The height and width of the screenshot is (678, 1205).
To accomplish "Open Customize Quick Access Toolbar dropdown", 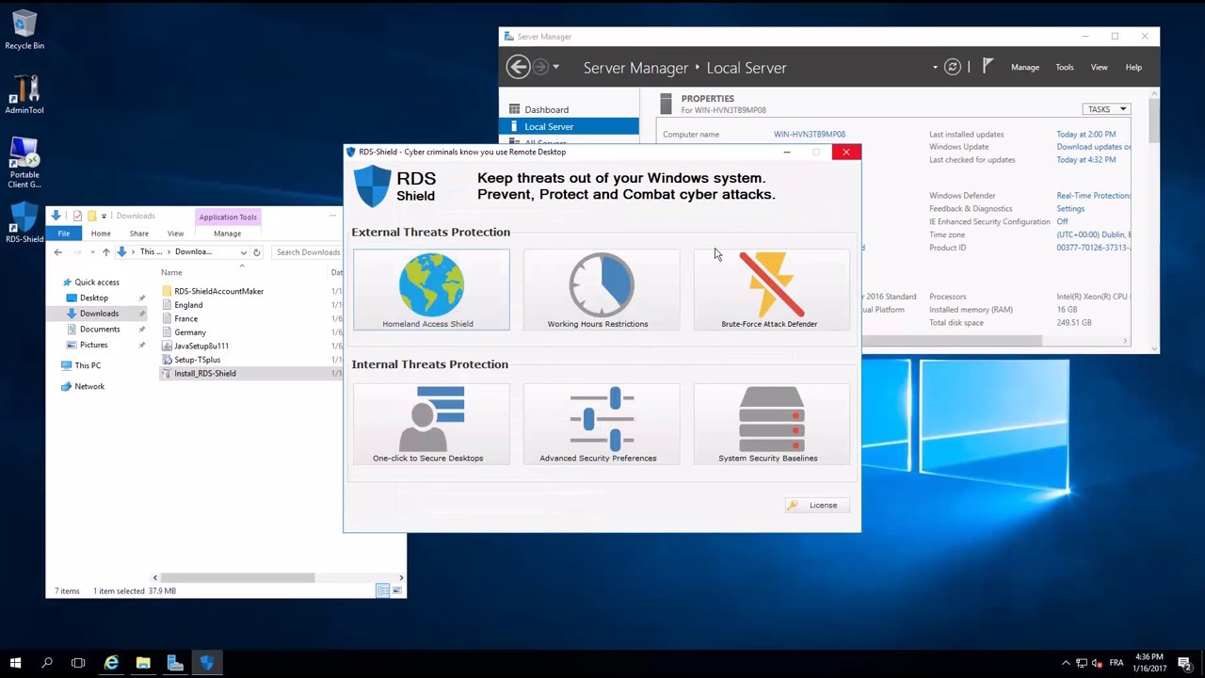I will (x=104, y=217).
